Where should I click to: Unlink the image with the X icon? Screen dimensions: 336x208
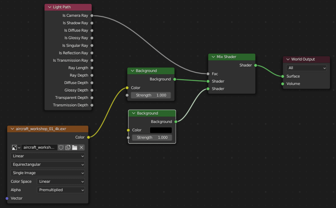coord(81,148)
